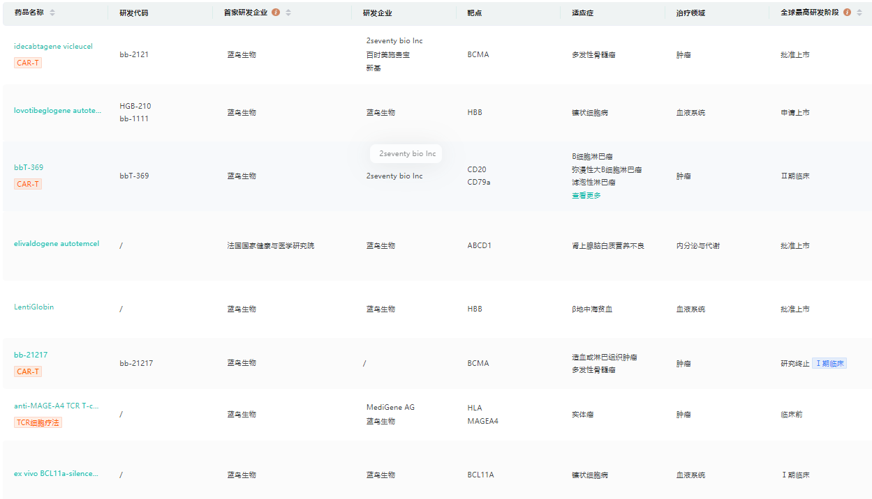The image size is (872, 499).
Task: Open drug bbT-369 from name column
Action: click(29, 167)
